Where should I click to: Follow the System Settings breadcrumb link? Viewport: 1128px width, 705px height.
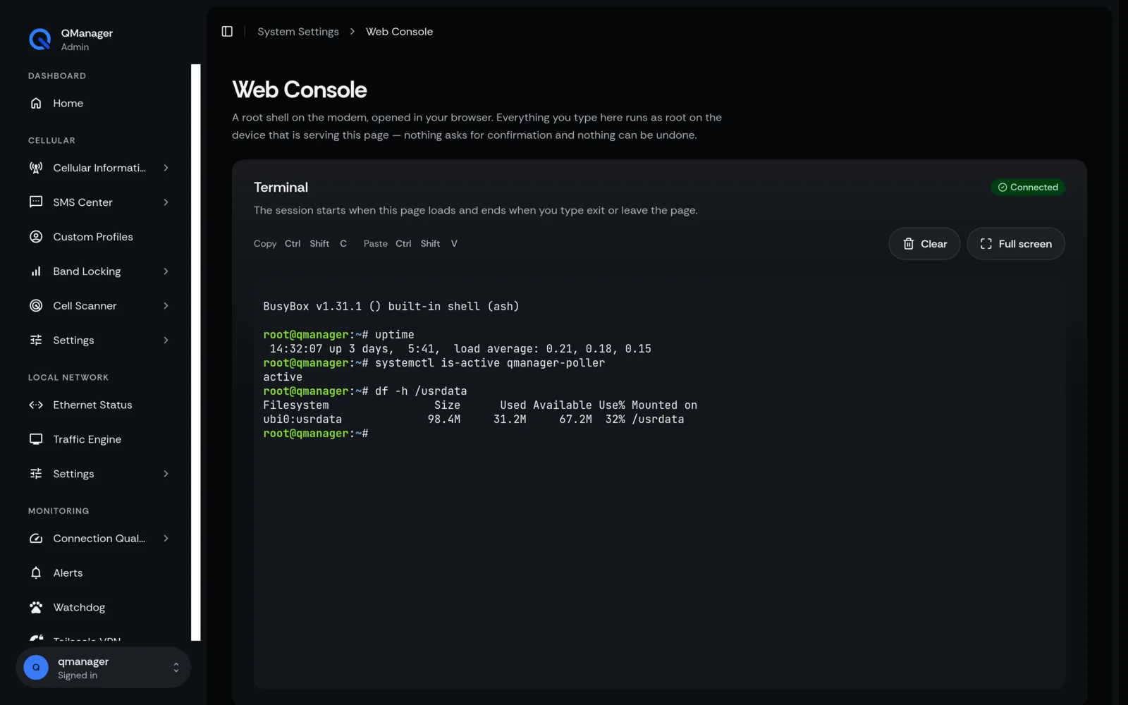tap(298, 32)
